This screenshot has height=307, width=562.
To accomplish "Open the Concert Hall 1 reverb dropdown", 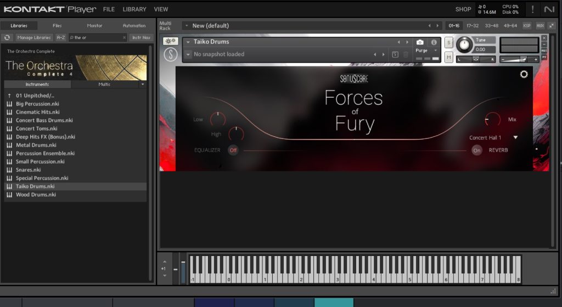I will pos(515,138).
